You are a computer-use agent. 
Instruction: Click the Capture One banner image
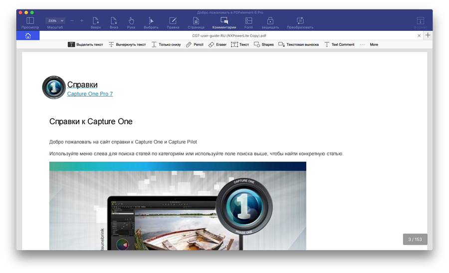178,206
